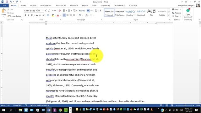This screenshot has height=113, width=201.
Task: Switch to the PAGE LAYOUT tab
Action: [x=46, y=6]
